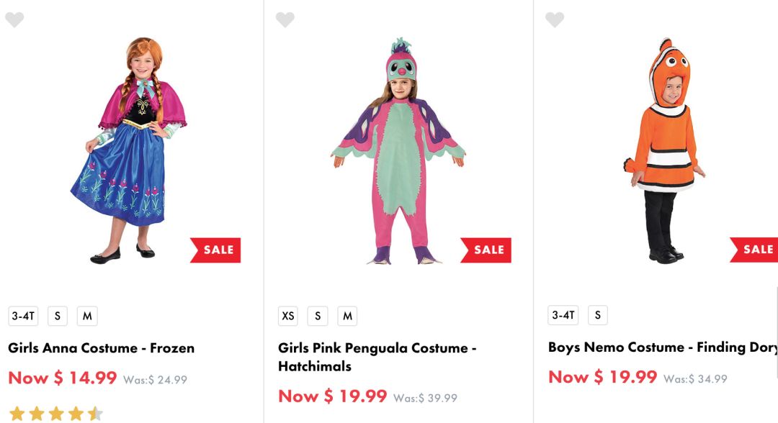The image size is (778, 423).
Task: Pick size M for Penguala costume
Action: [347, 316]
